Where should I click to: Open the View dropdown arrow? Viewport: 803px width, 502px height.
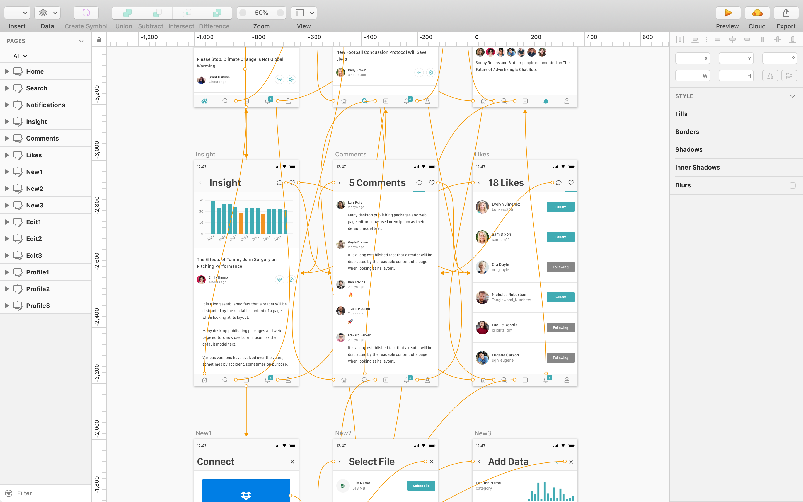(x=311, y=13)
